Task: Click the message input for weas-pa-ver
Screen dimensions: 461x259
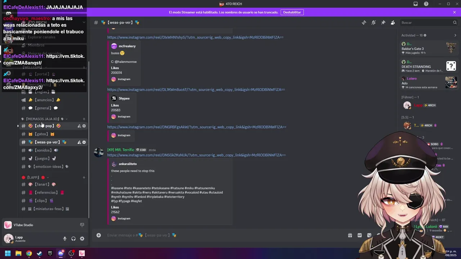Action: tap(223, 235)
